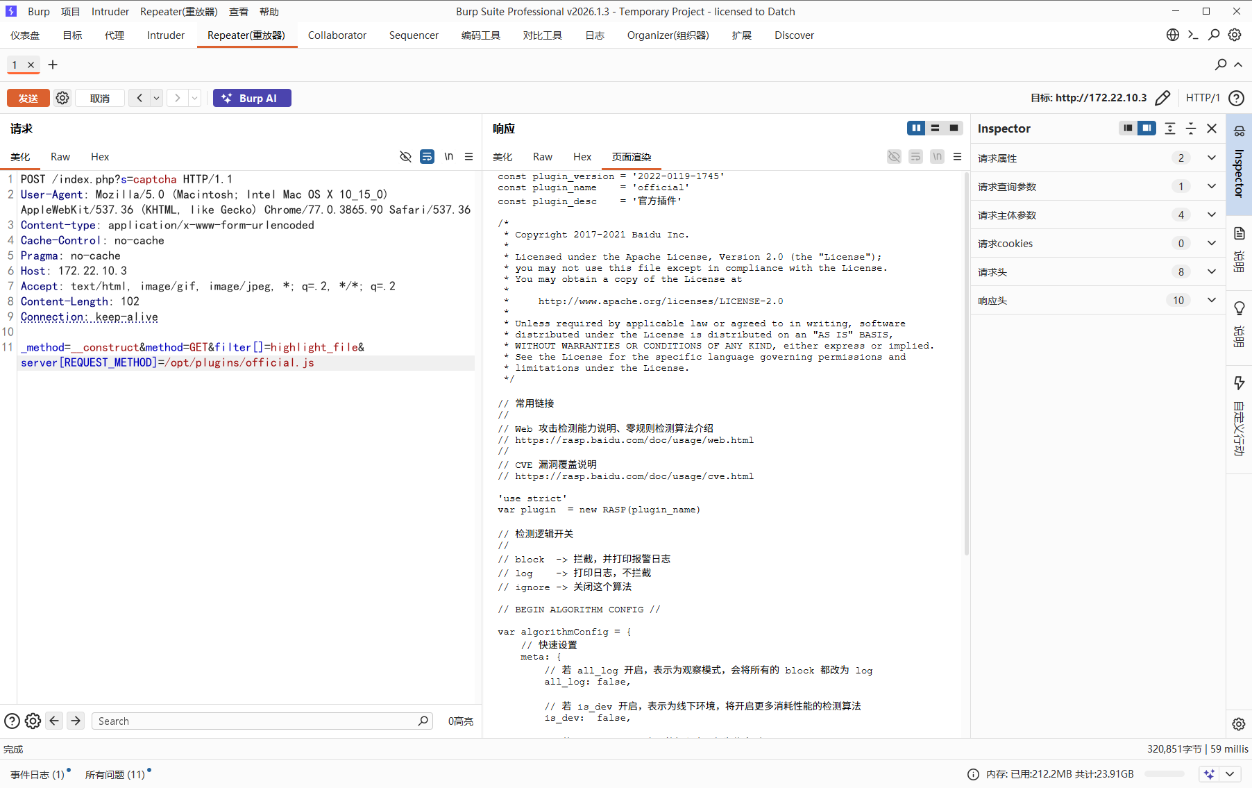This screenshot has height=788, width=1252.
Task: Switch response view to Raw tab
Action: pyautogui.click(x=543, y=157)
